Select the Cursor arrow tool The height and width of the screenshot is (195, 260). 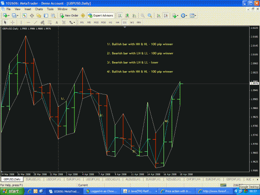tap(5, 22)
